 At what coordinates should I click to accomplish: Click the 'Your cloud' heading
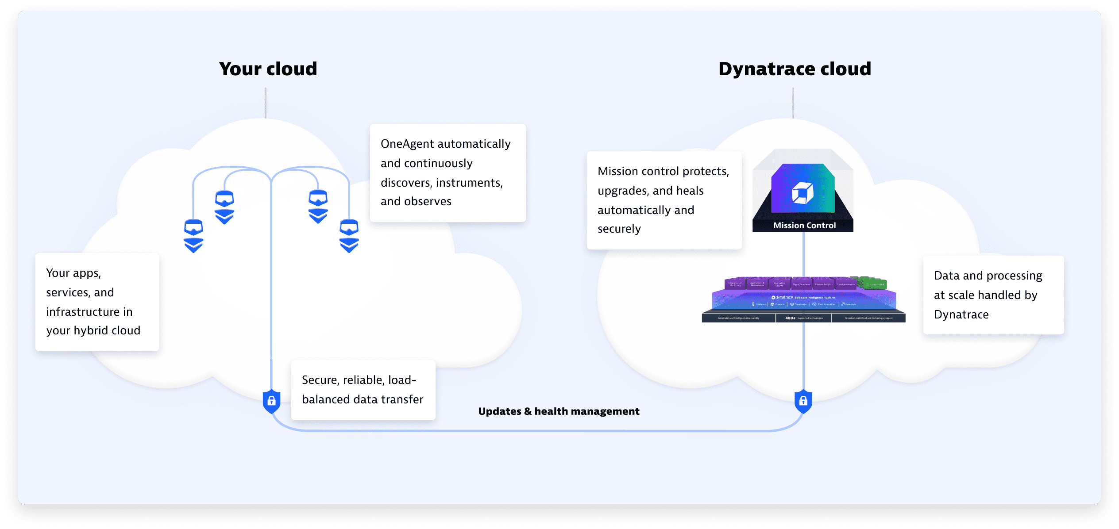(x=268, y=69)
